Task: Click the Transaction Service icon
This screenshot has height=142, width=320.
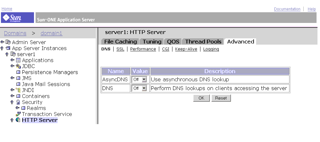Action: [18, 114]
